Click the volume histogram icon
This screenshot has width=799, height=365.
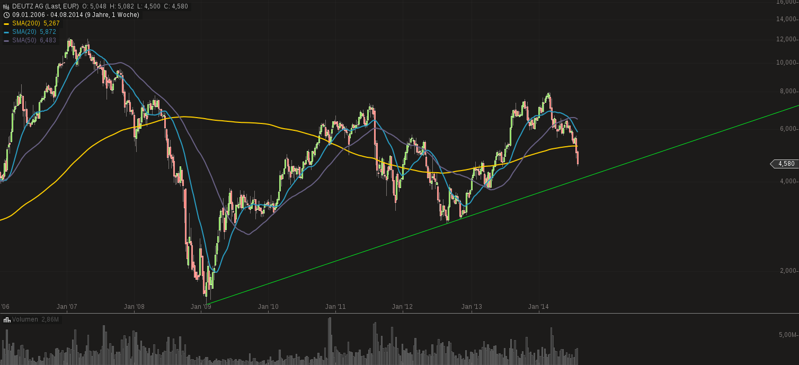(x=6, y=319)
